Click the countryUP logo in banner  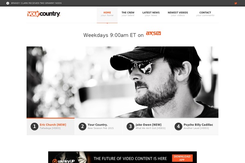63,161
